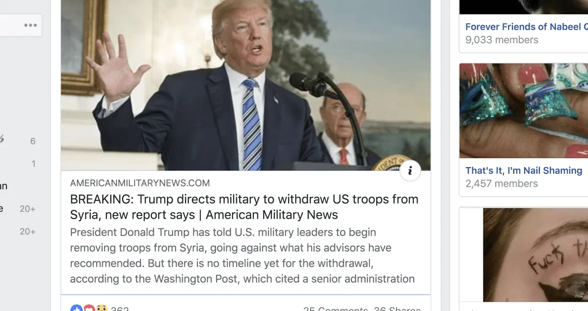588x311 pixels.
Task: View the 362 reactions count
Action: point(120,308)
